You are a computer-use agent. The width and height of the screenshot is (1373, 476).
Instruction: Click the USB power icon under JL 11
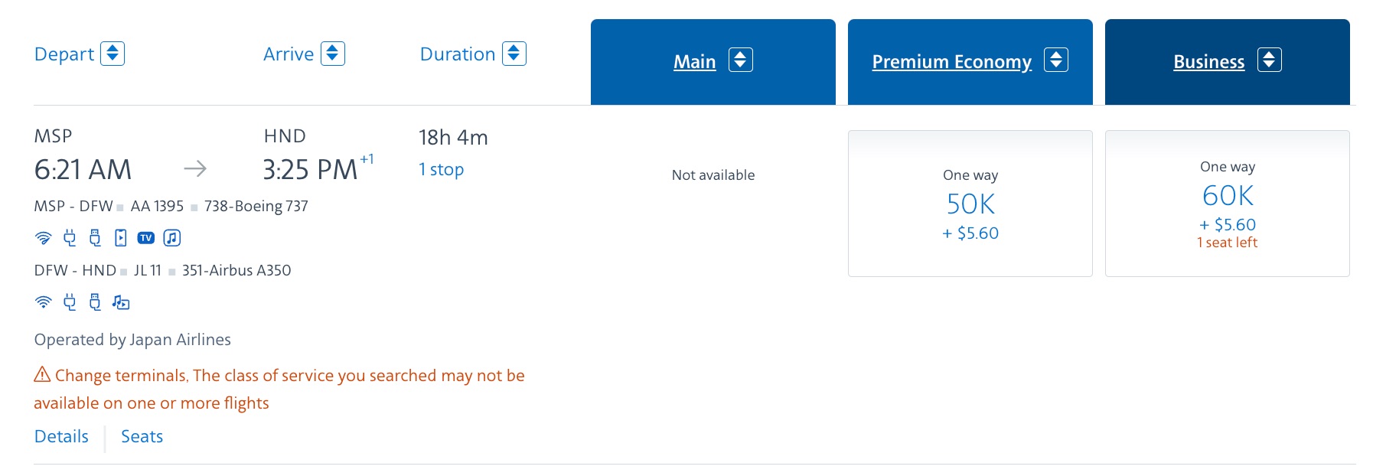[95, 302]
